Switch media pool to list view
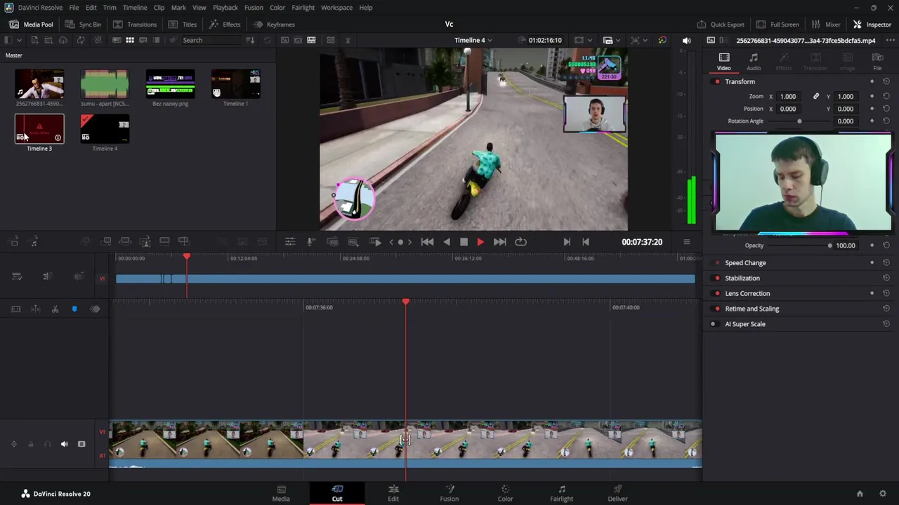 pyautogui.click(x=156, y=40)
